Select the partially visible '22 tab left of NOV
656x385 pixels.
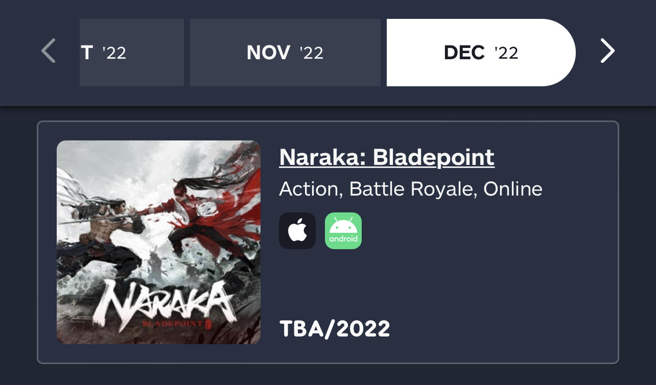pyautogui.click(x=131, y=53)
